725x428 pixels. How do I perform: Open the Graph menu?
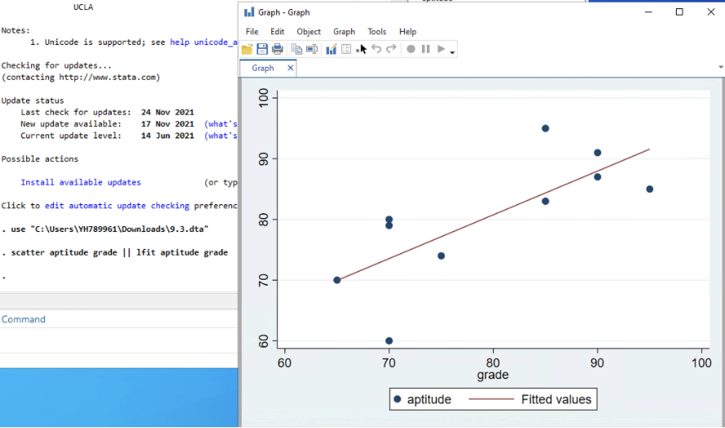point(345,32)
